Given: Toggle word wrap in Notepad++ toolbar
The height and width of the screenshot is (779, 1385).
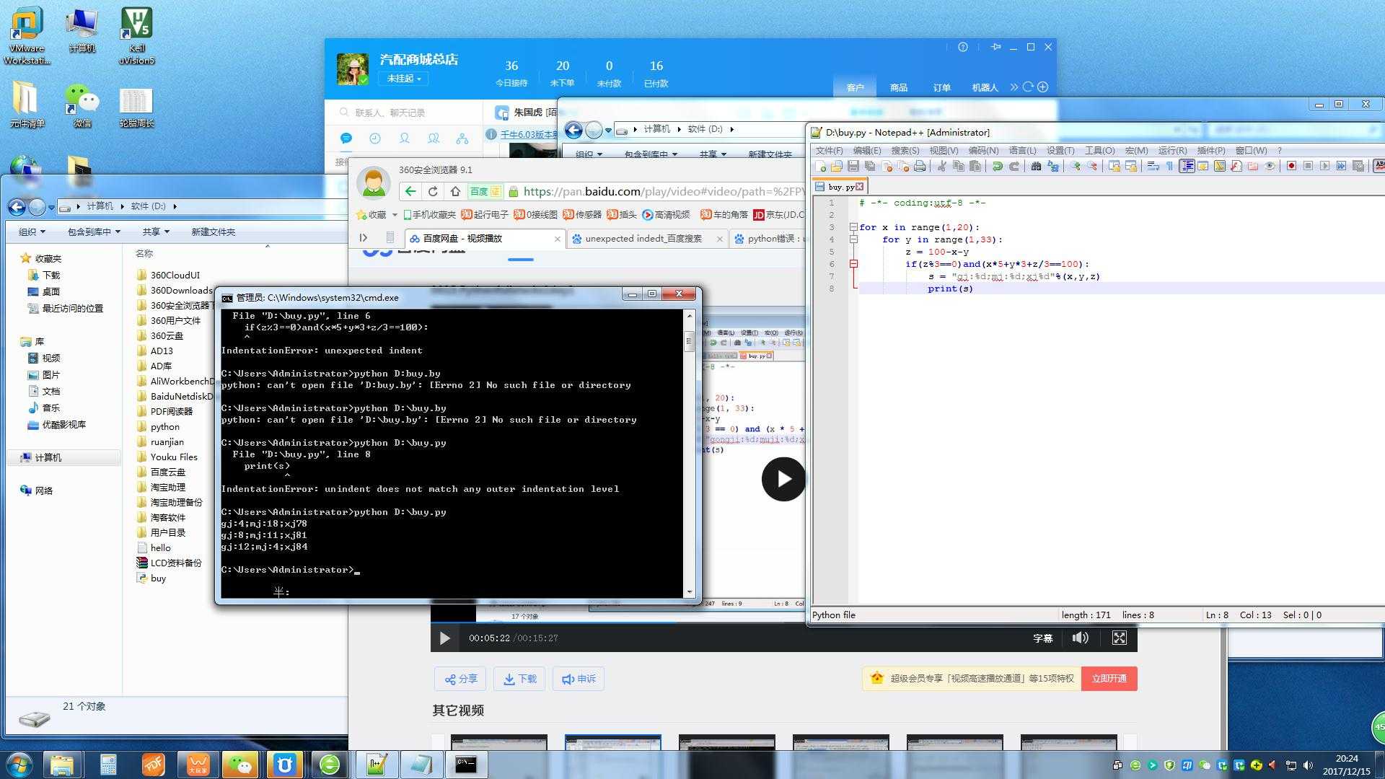Looking at the screenshot, I should tap(1153, 166).
